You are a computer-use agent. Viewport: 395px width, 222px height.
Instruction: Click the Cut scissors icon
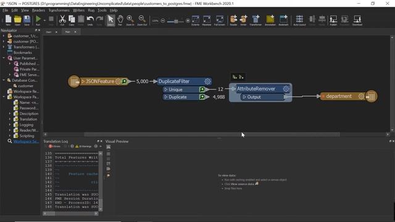pyautogui.click(x=62, y=20)
